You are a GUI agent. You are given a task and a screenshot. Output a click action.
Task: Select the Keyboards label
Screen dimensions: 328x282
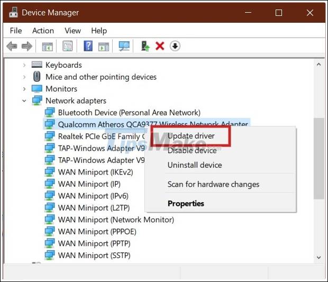click(x=63, y=65)
